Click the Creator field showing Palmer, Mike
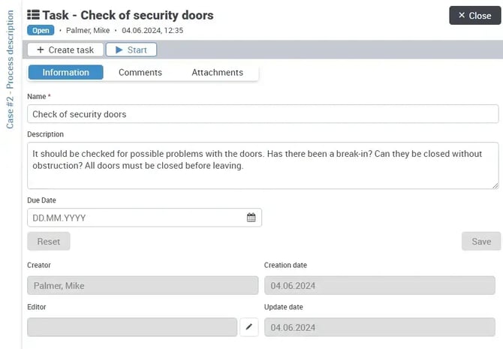The image size is (503, 349). pyautogui.click(x=143, y=285)
